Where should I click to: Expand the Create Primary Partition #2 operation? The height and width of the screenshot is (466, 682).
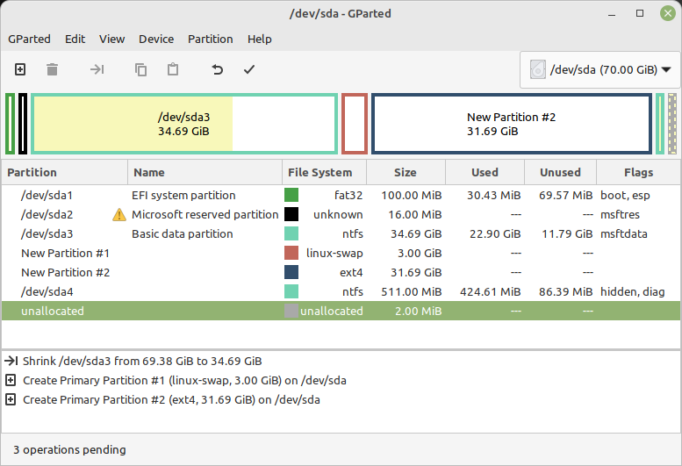coord(11,399)
